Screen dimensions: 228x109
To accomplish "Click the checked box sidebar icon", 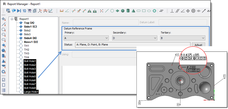I will tap(4, 80).
